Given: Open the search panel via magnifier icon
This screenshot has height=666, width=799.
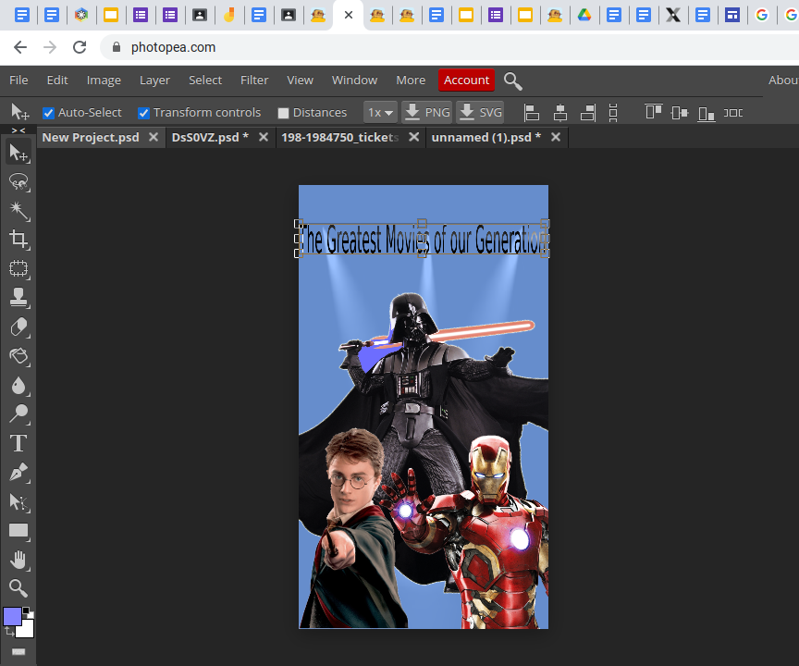Looking at the screenshot, I should [x=513, y=81].
